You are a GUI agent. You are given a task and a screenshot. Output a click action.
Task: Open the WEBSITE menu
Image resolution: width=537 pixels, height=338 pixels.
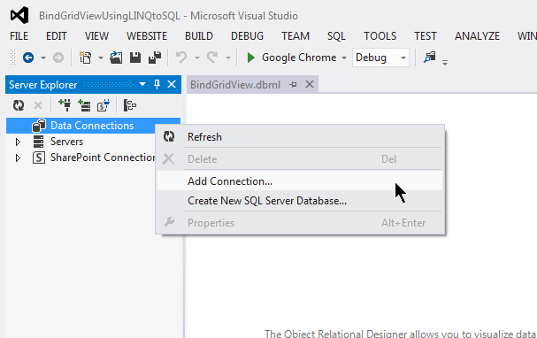pyautogui.click(x=147, y=36)
